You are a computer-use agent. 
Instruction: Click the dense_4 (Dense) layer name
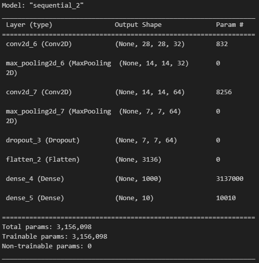[x=35, y=179]
